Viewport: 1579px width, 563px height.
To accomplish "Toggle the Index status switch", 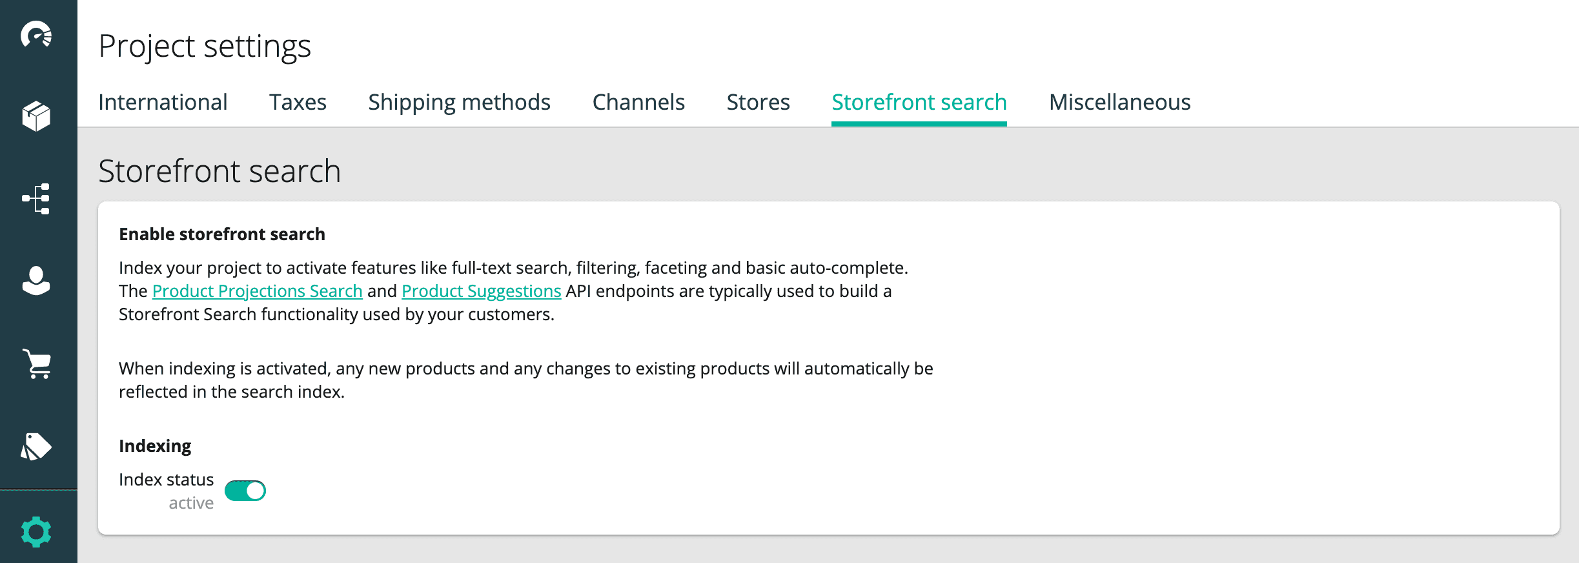I will (x=245, y=491).
